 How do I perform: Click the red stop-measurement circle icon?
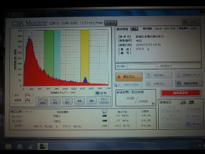point(119,77)
